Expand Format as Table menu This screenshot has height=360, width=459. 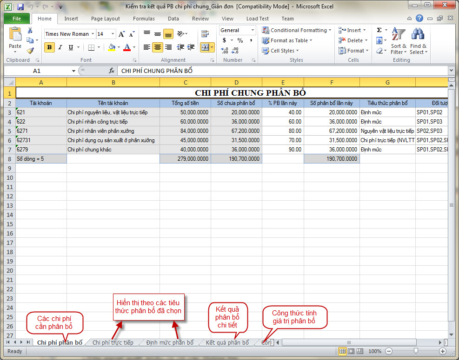287,40
